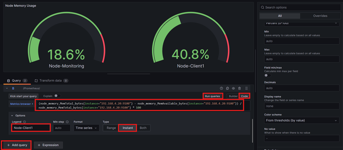
Task: Switch editor to Builder mode
Action: [233, 96]
